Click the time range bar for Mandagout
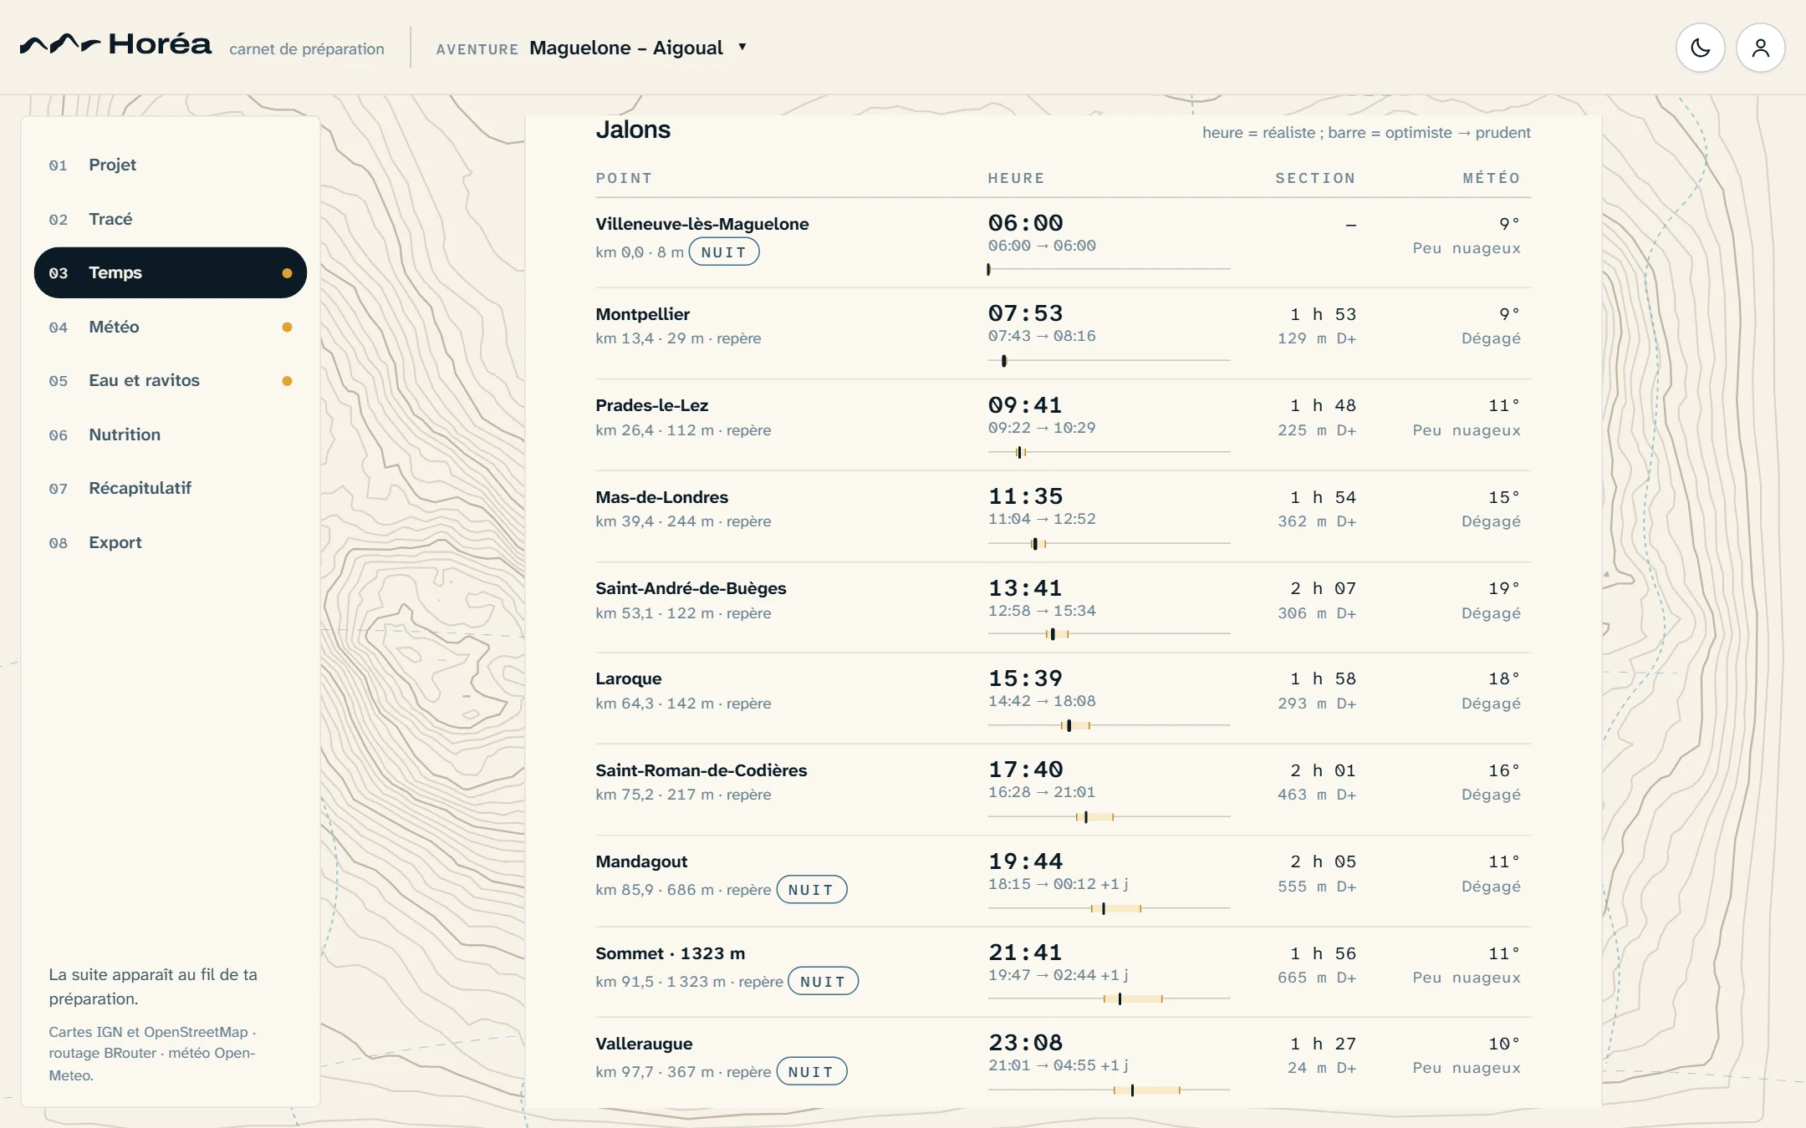 point(1109,908)
